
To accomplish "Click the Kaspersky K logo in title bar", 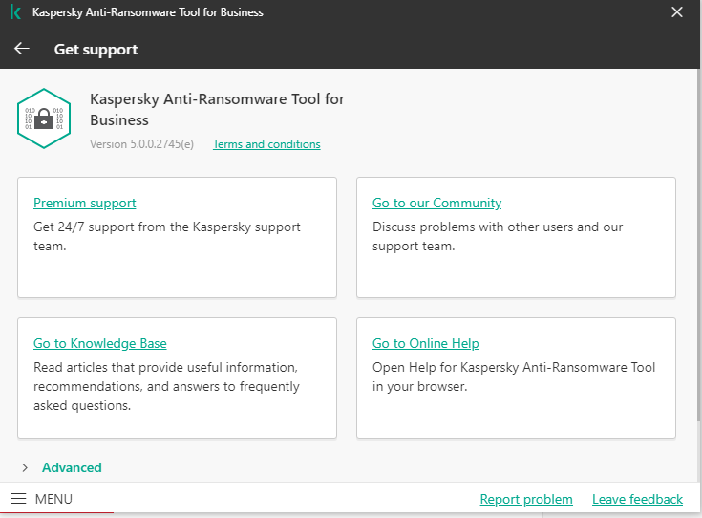I will point(16,13).
